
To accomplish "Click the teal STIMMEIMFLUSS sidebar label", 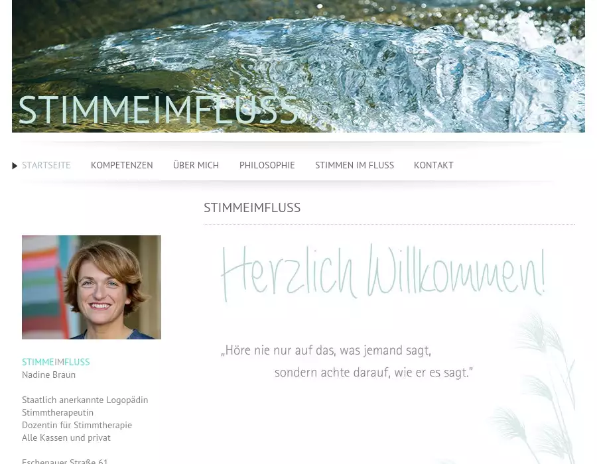I will pyautogui.click(x=56, y=362).
